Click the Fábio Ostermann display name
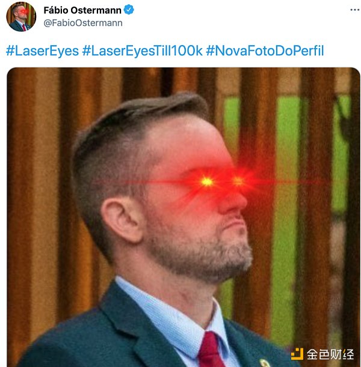Screen dimensions: 361x367 point(82,10)
